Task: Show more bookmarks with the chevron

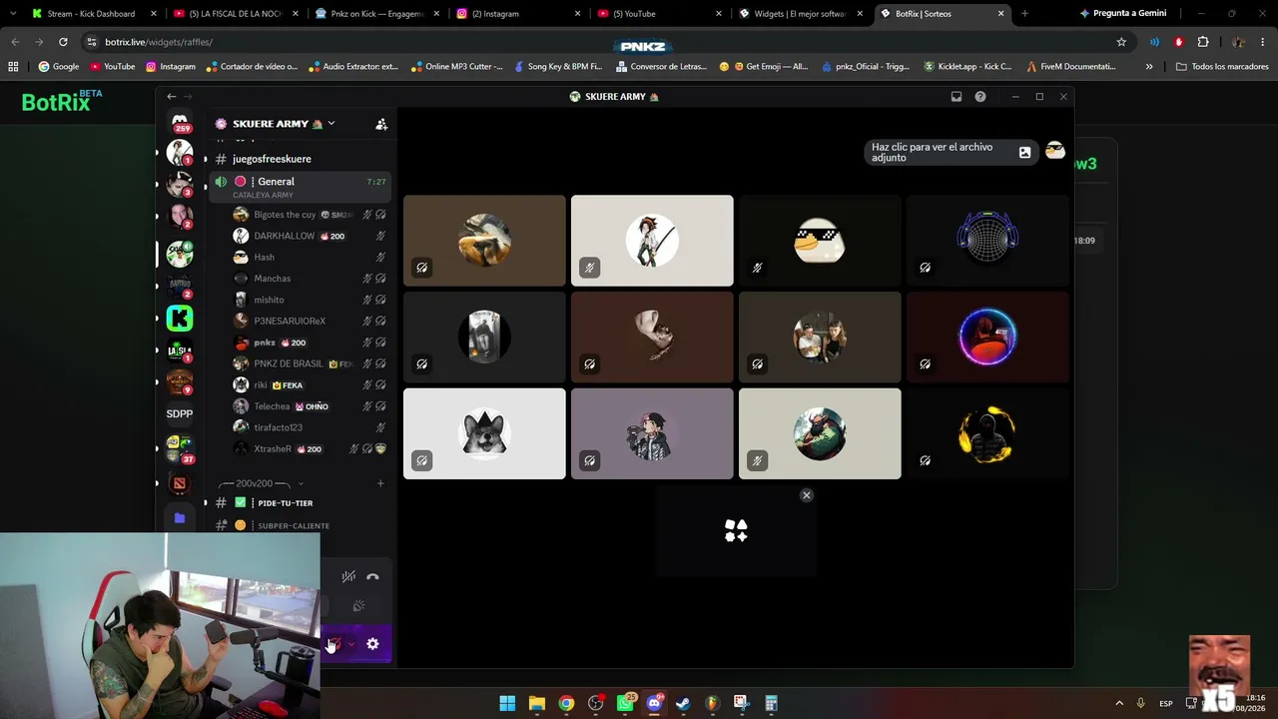Action: [1149, 67]
